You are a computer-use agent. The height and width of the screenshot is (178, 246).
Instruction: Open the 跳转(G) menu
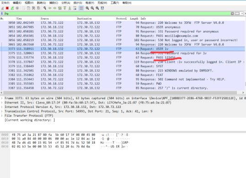coord(41,3)
